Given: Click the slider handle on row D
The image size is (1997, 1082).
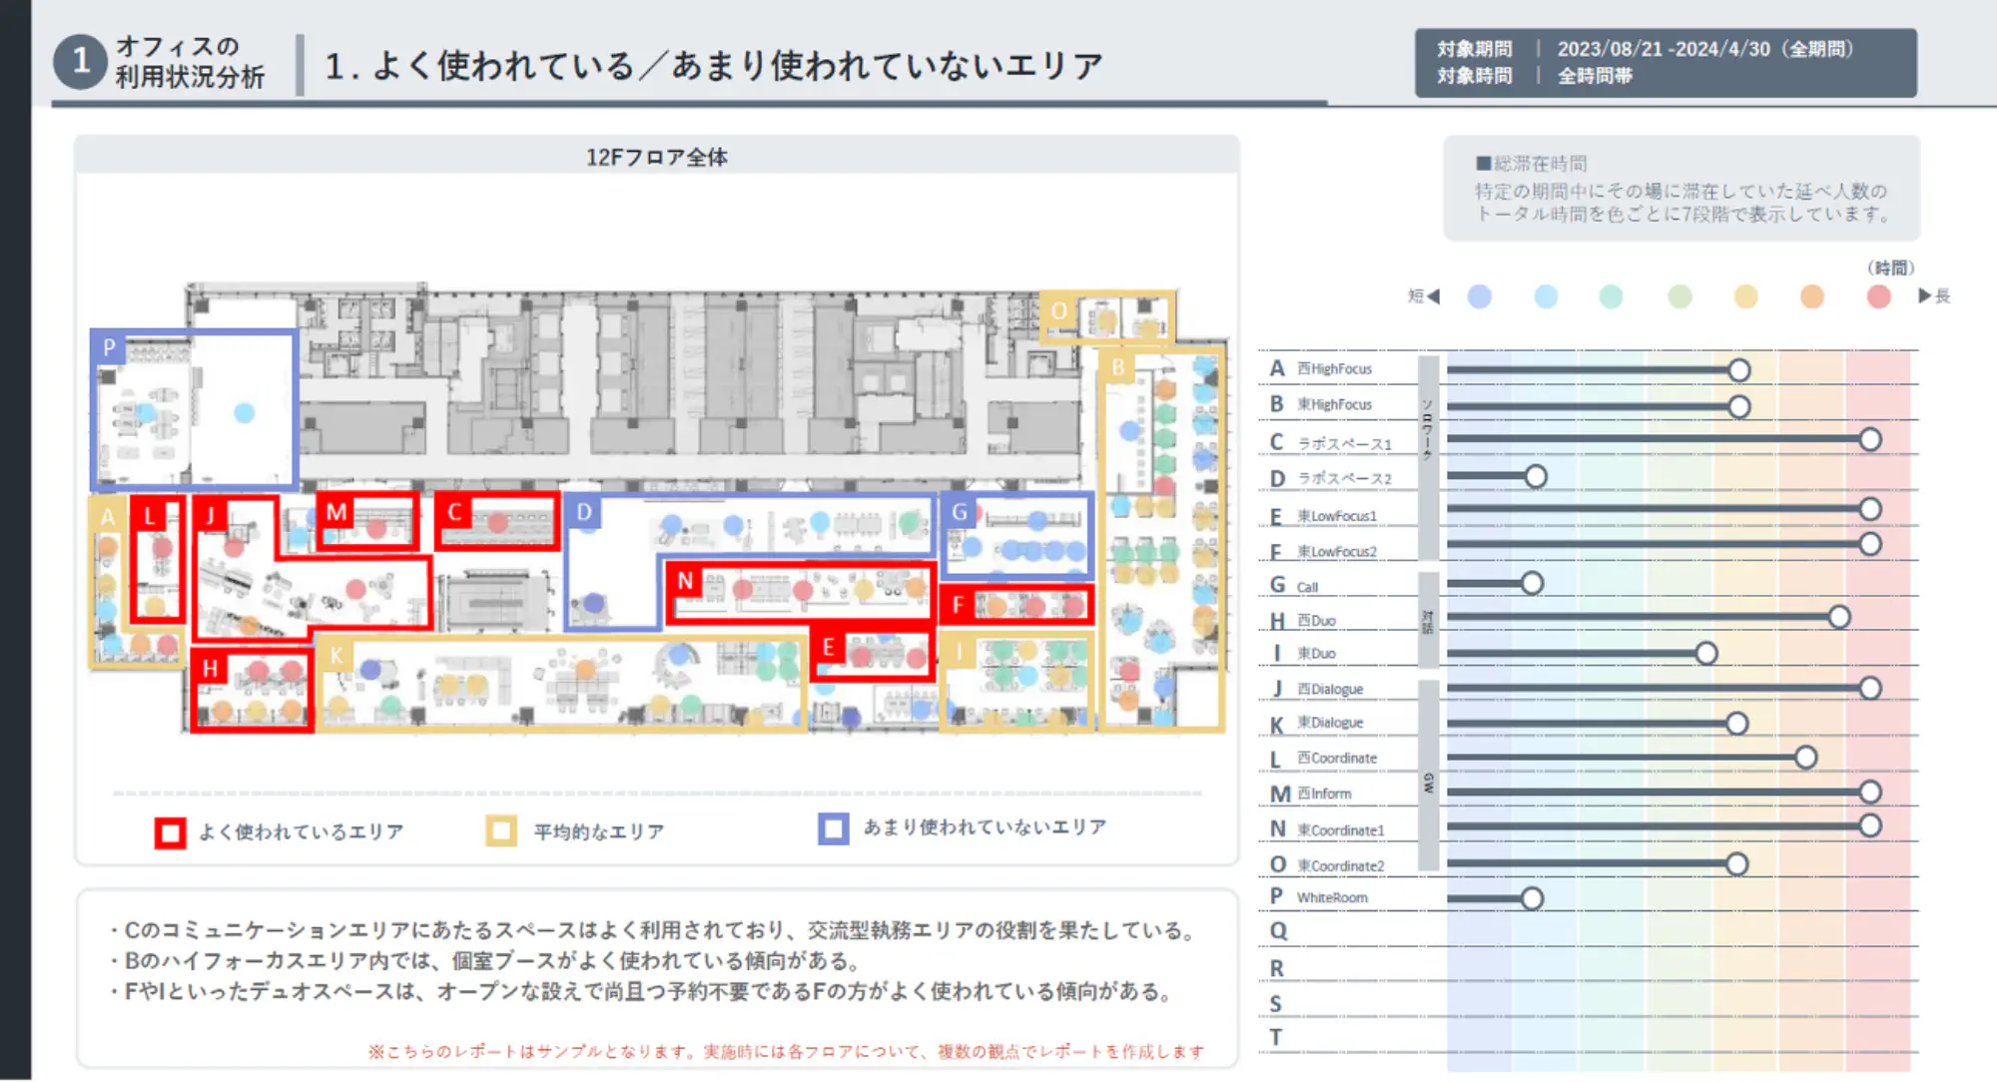Looking at the screenshot, I should point(1536,477).
